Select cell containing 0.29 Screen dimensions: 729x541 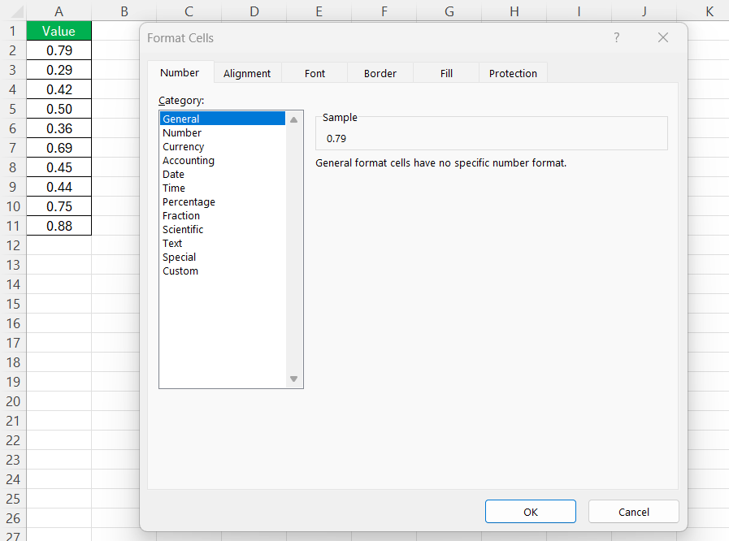59,70
